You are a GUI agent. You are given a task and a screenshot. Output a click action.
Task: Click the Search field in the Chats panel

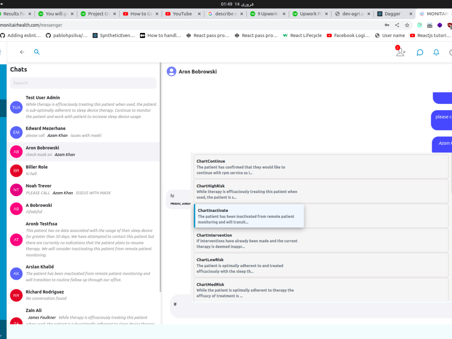(83, 83)
